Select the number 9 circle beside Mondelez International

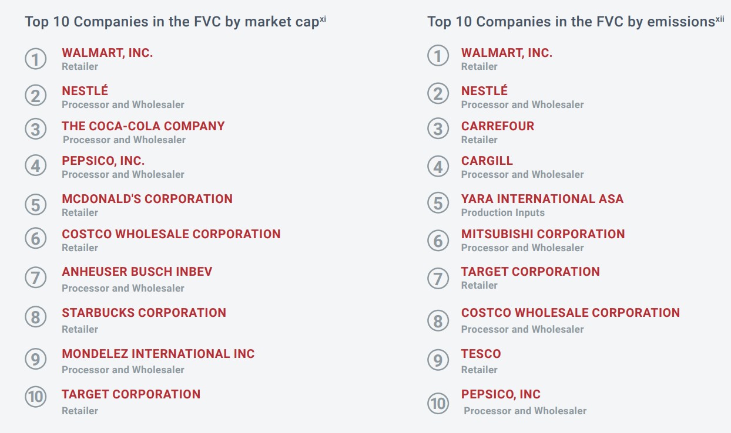[x=35, y=359]
